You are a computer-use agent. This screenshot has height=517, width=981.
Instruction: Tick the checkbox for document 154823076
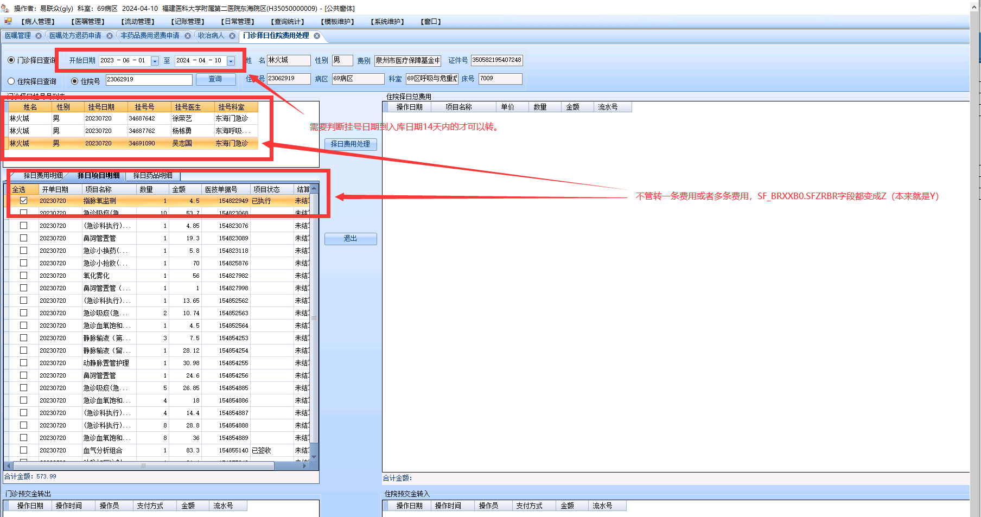(x=23, y=226)
